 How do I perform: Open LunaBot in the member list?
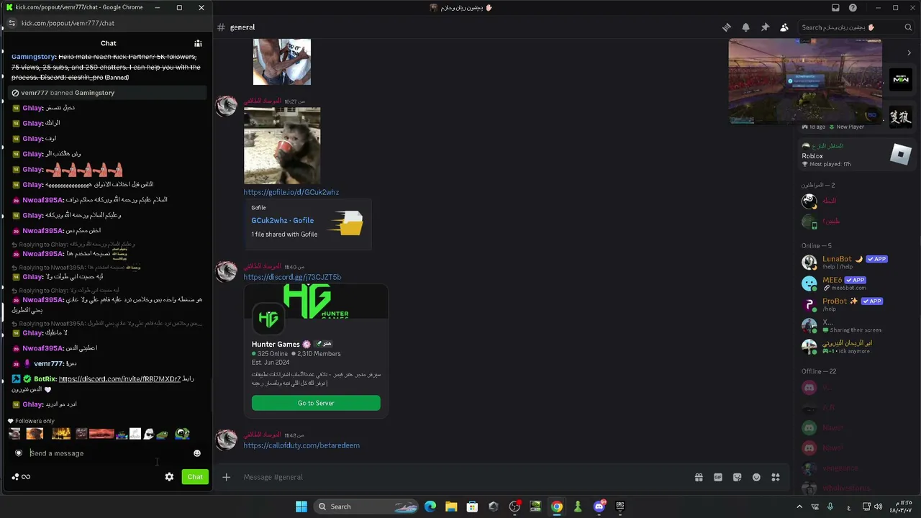(857, 262)
